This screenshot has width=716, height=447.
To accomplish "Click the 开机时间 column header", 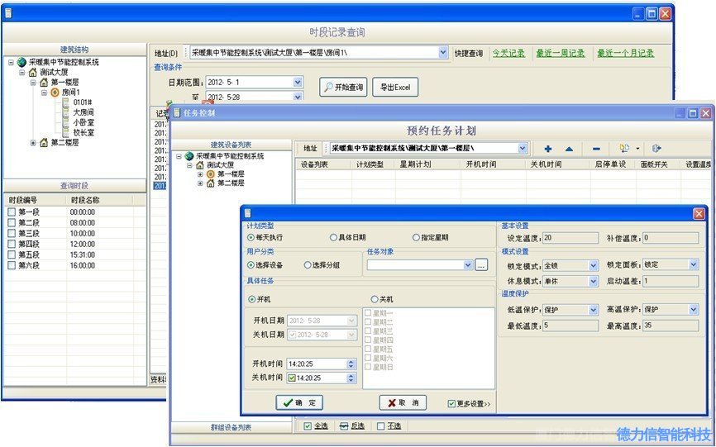I will 482,164.
